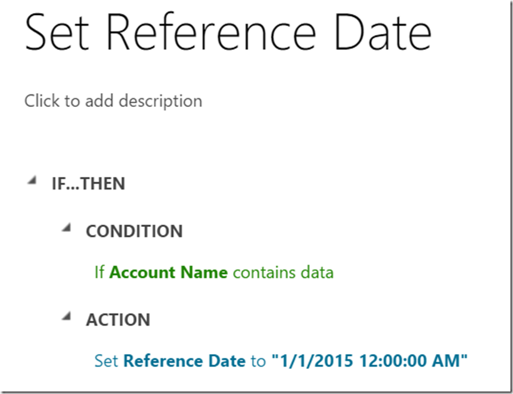Select the IF...THEN heading label
Screen dimensions: 513x394
[88, 184]
